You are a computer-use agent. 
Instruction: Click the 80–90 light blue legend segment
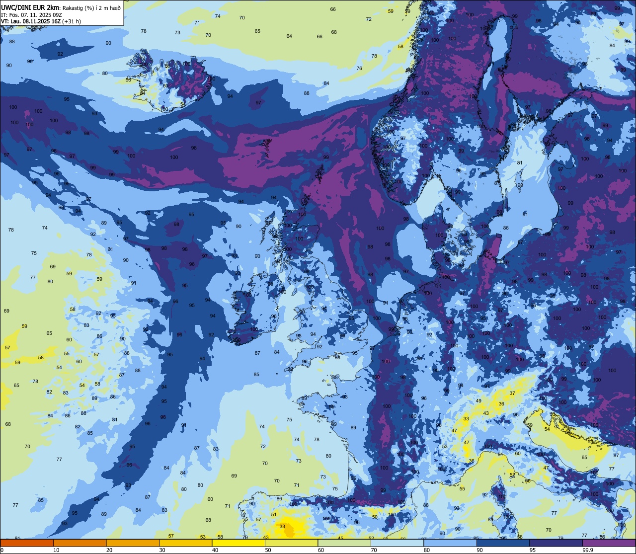click(x=450, y=543)
